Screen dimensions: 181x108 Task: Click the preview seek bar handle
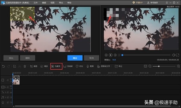tap(122, 55)
